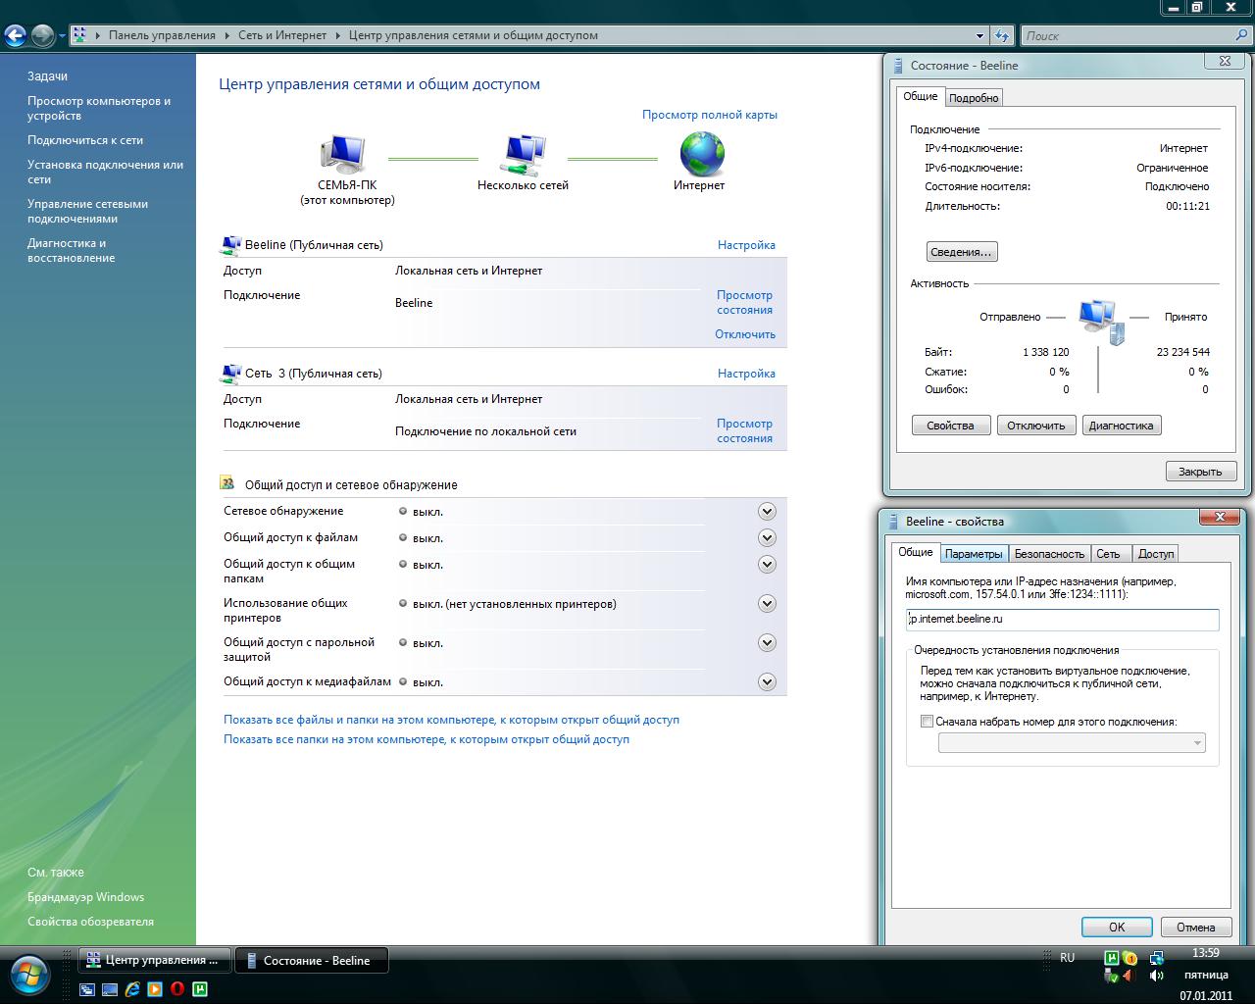This screenshot has width=1255, height=1004.
Task: Click Отмена in Beeline properties
Action: pos(1195,927)
